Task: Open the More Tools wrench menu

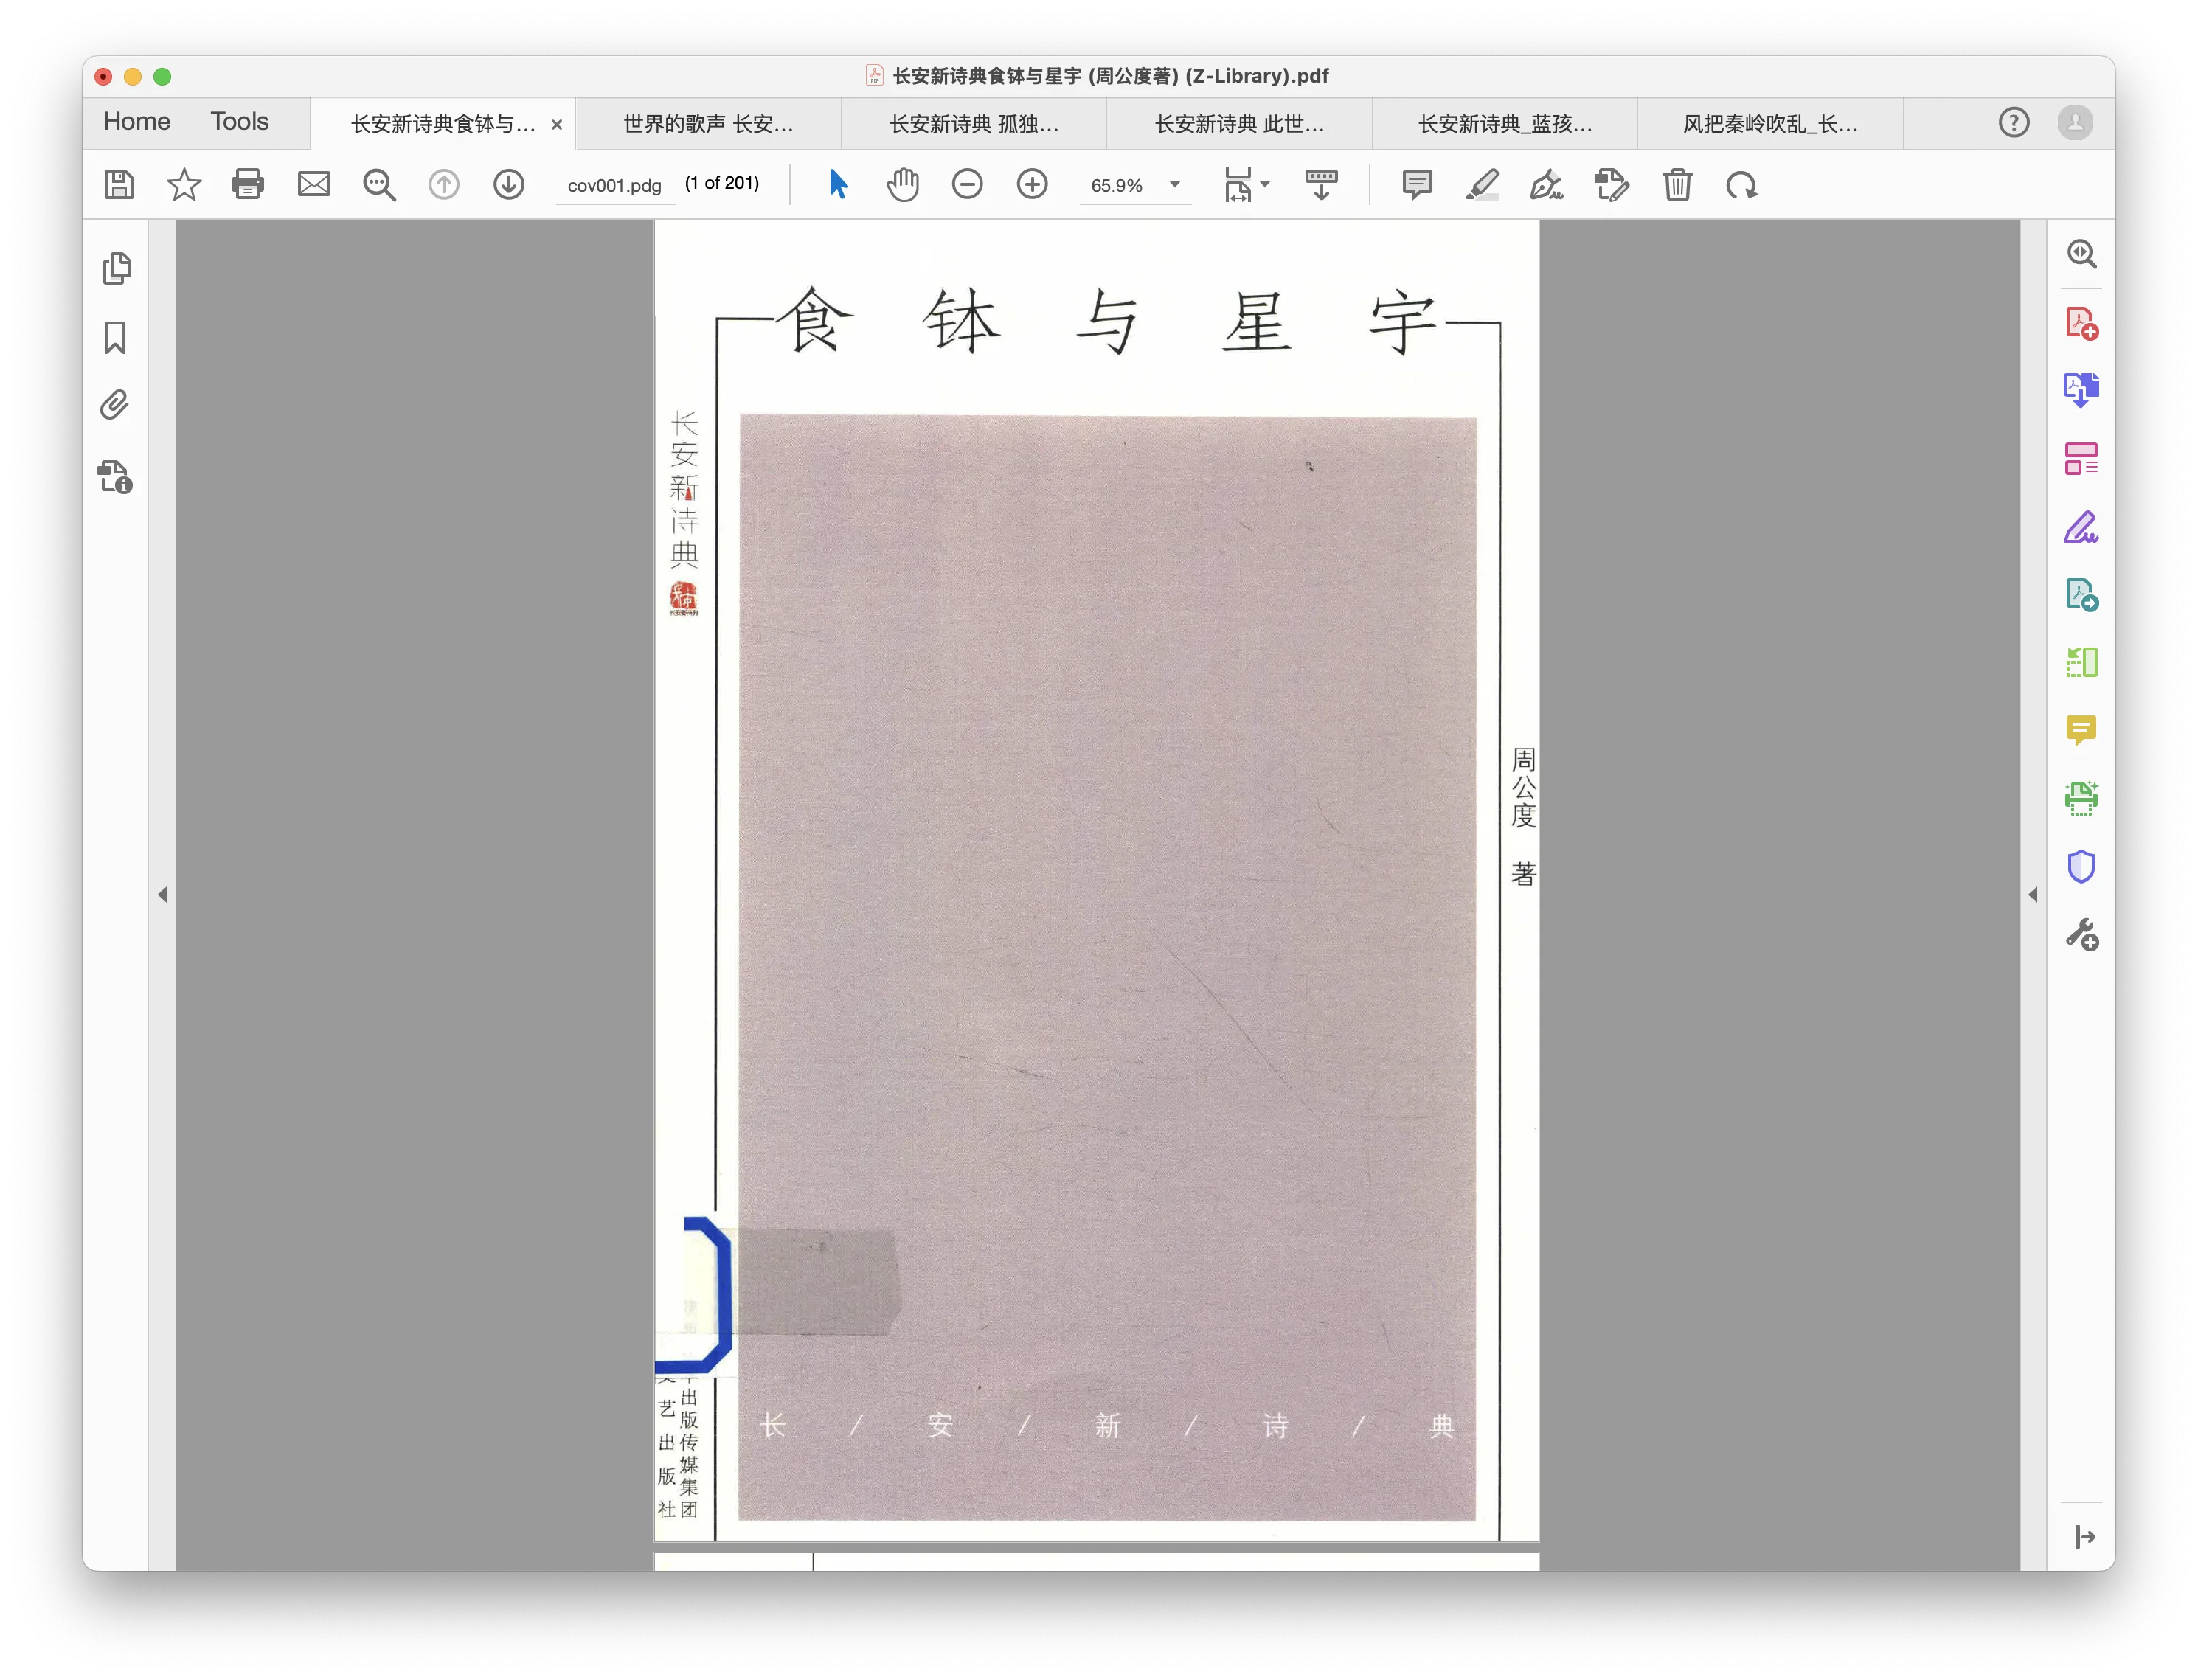Action: (2082, 935)
